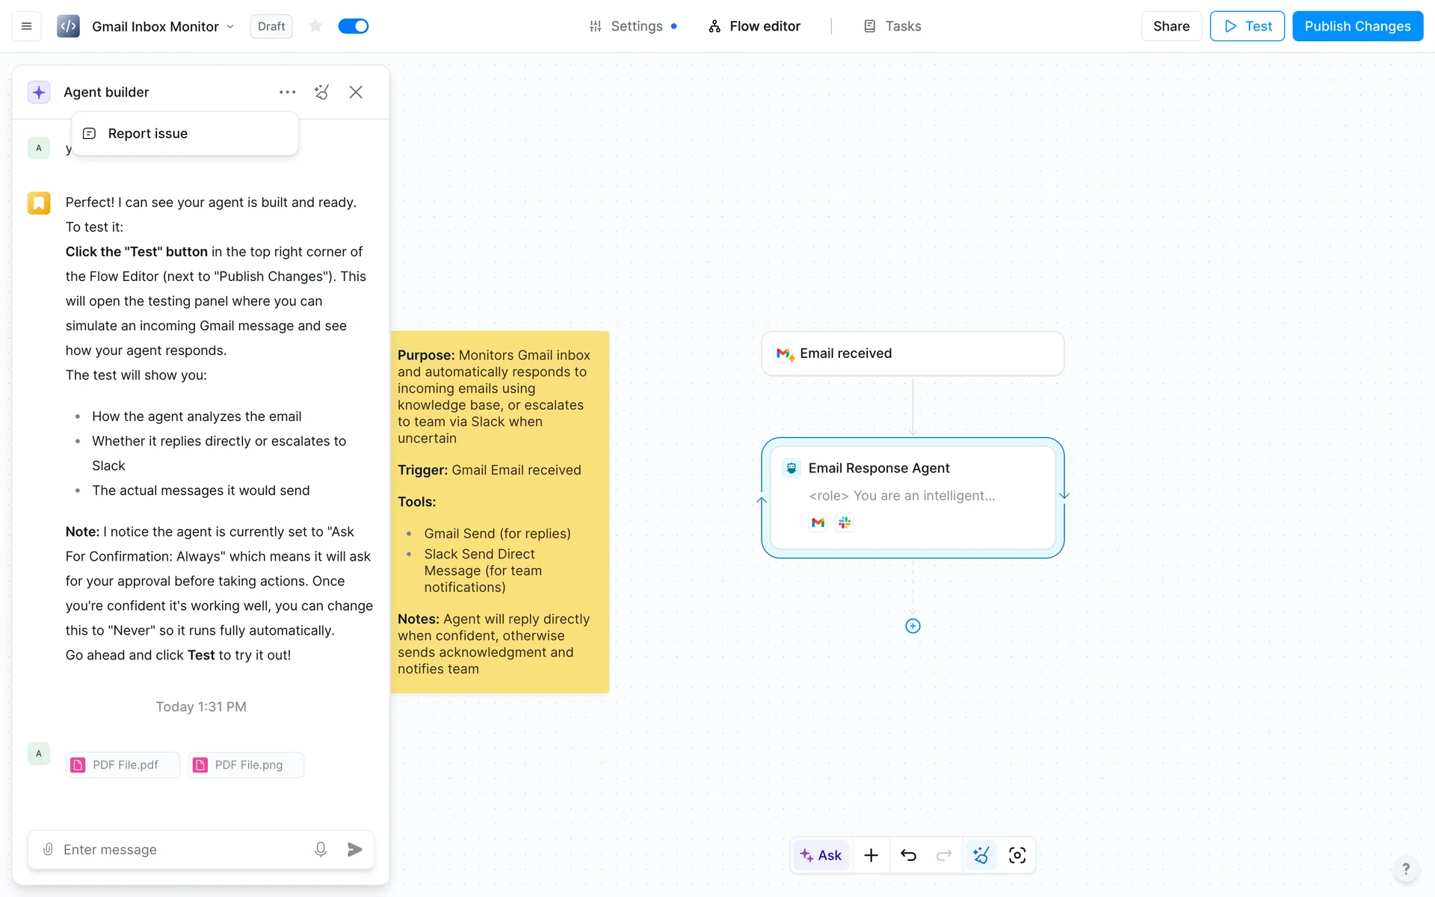Expand the Gmail Inbox Monitor name dropdown
This screenshot has width=1435, height=897.
click(230, 27)
